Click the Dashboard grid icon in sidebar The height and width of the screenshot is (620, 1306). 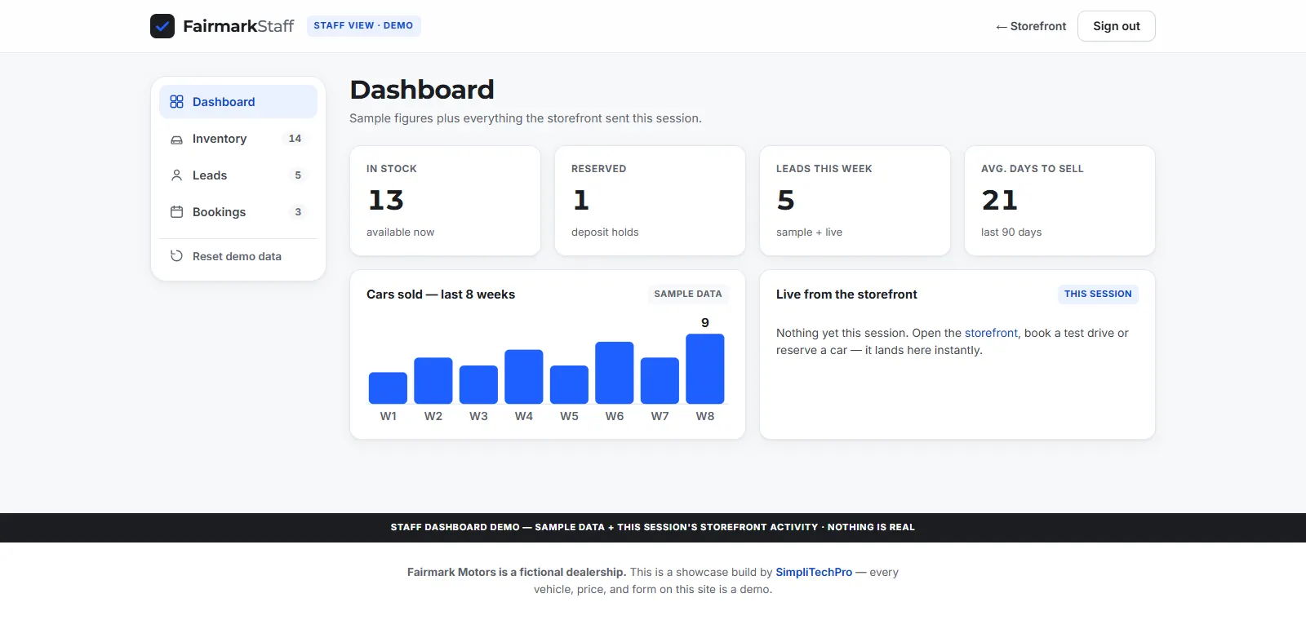[176, 102]
